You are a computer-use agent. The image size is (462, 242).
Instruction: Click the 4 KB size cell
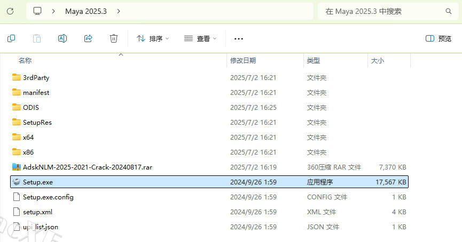point(399,212)
